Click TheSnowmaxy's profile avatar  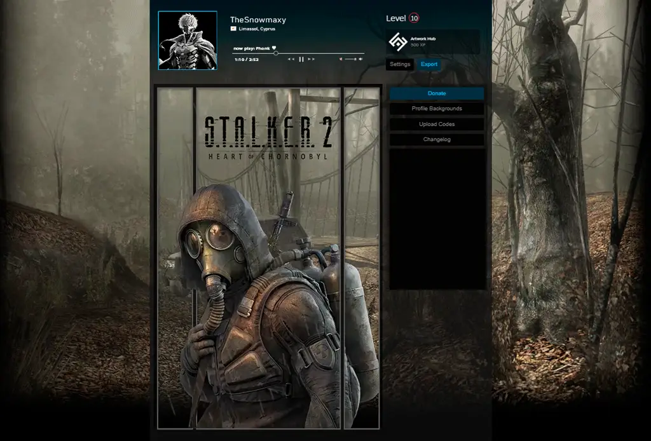(188, 39)
